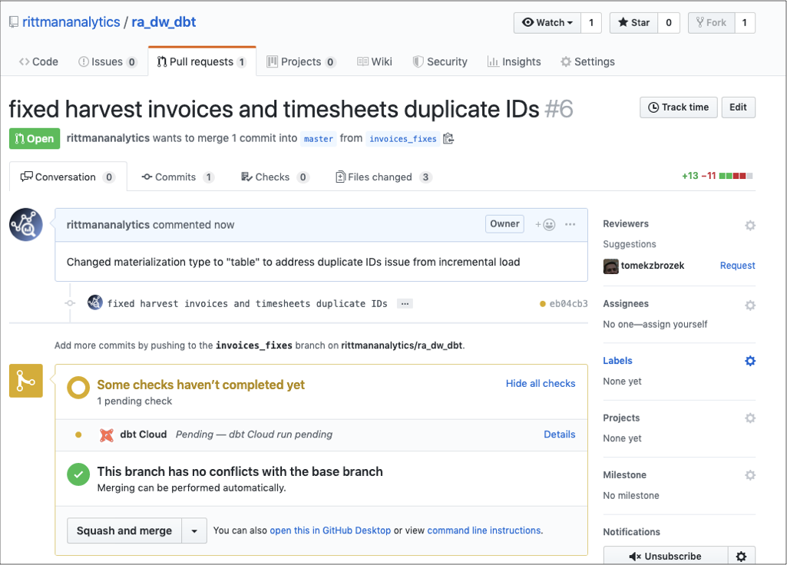Click rittmananalytics avatar beside comment

26,225
